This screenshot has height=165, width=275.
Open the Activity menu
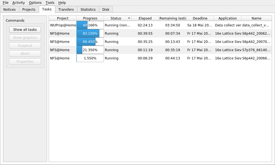click(x=18, y=3)
